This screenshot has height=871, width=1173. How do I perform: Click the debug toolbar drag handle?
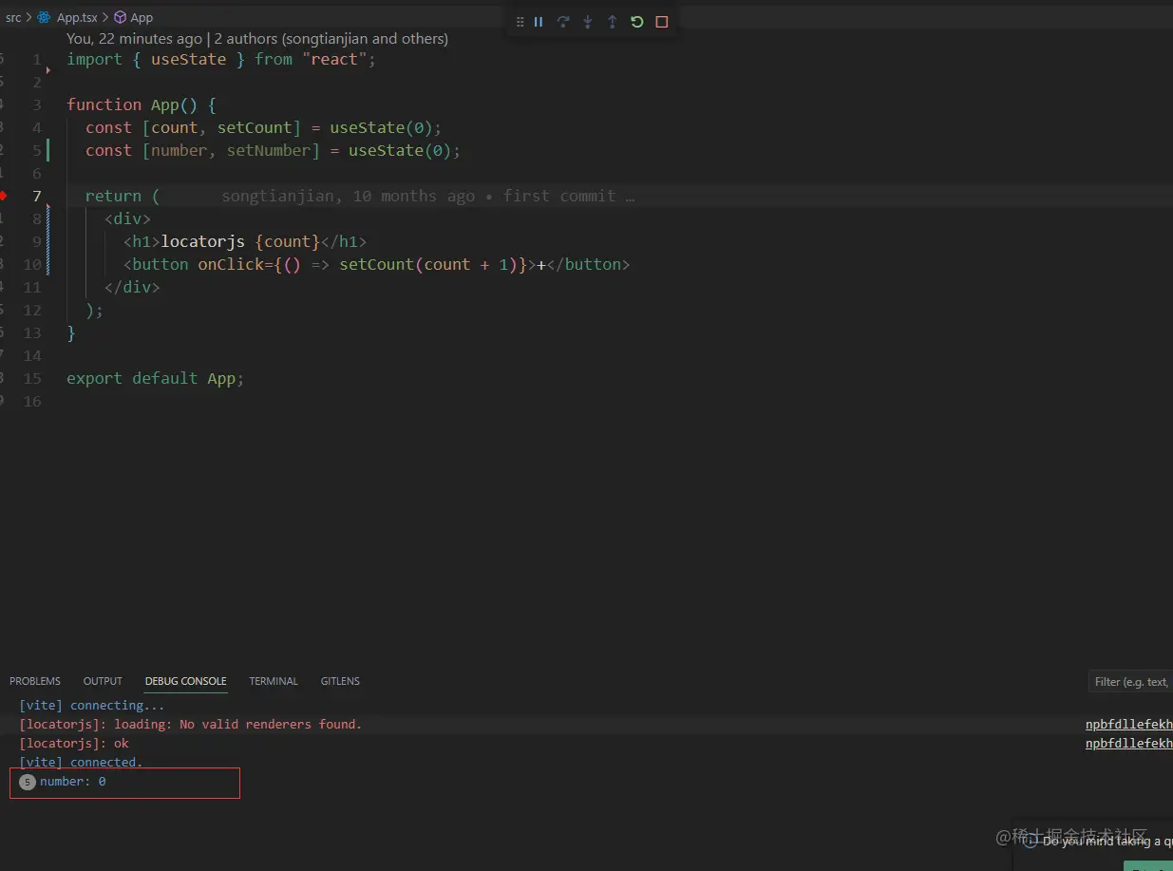520,22
